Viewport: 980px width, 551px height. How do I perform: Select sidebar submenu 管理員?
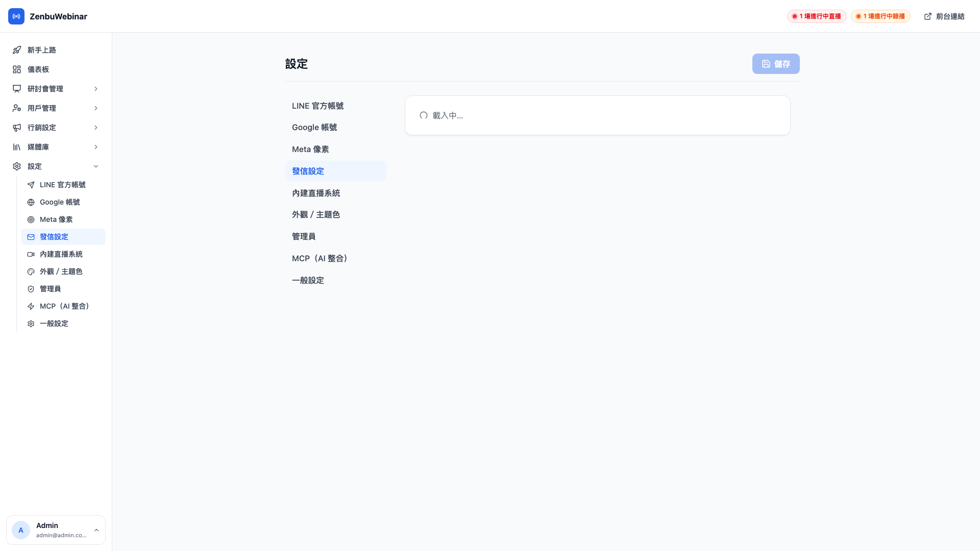(63, 289)
